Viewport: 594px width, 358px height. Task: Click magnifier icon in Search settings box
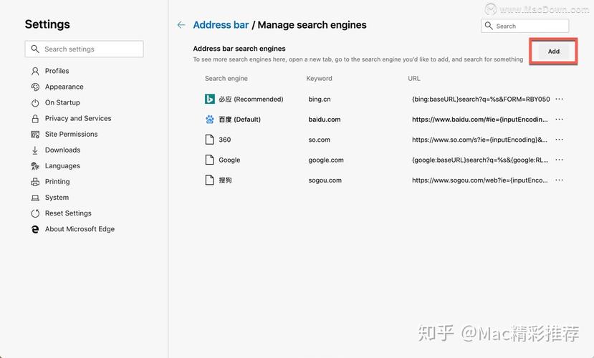[x=35, y=49]
